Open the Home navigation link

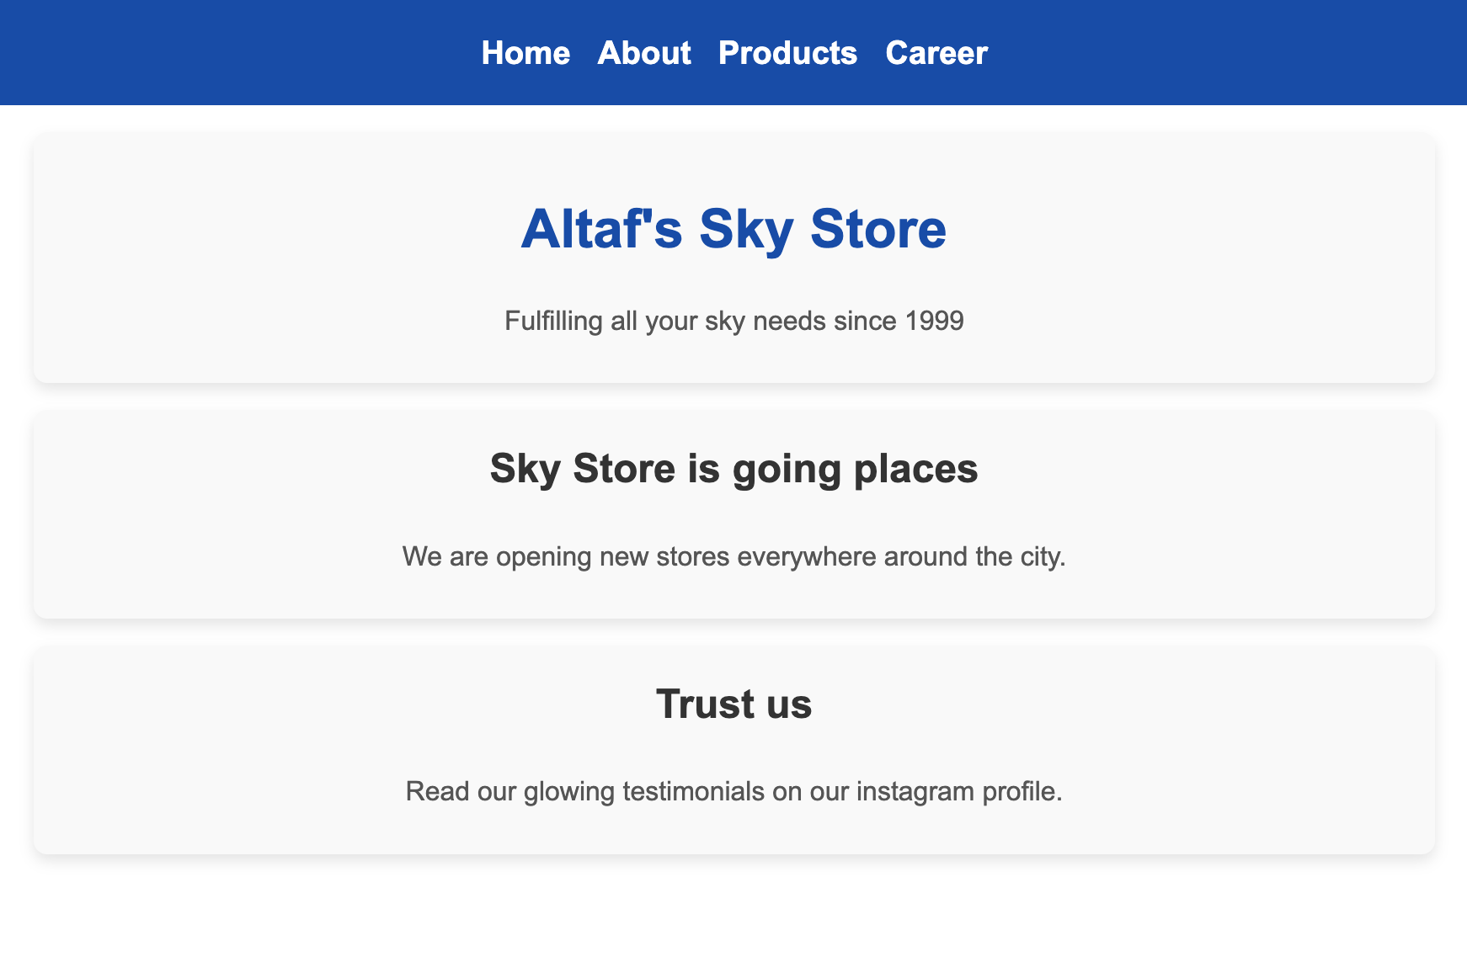point(525,53)
